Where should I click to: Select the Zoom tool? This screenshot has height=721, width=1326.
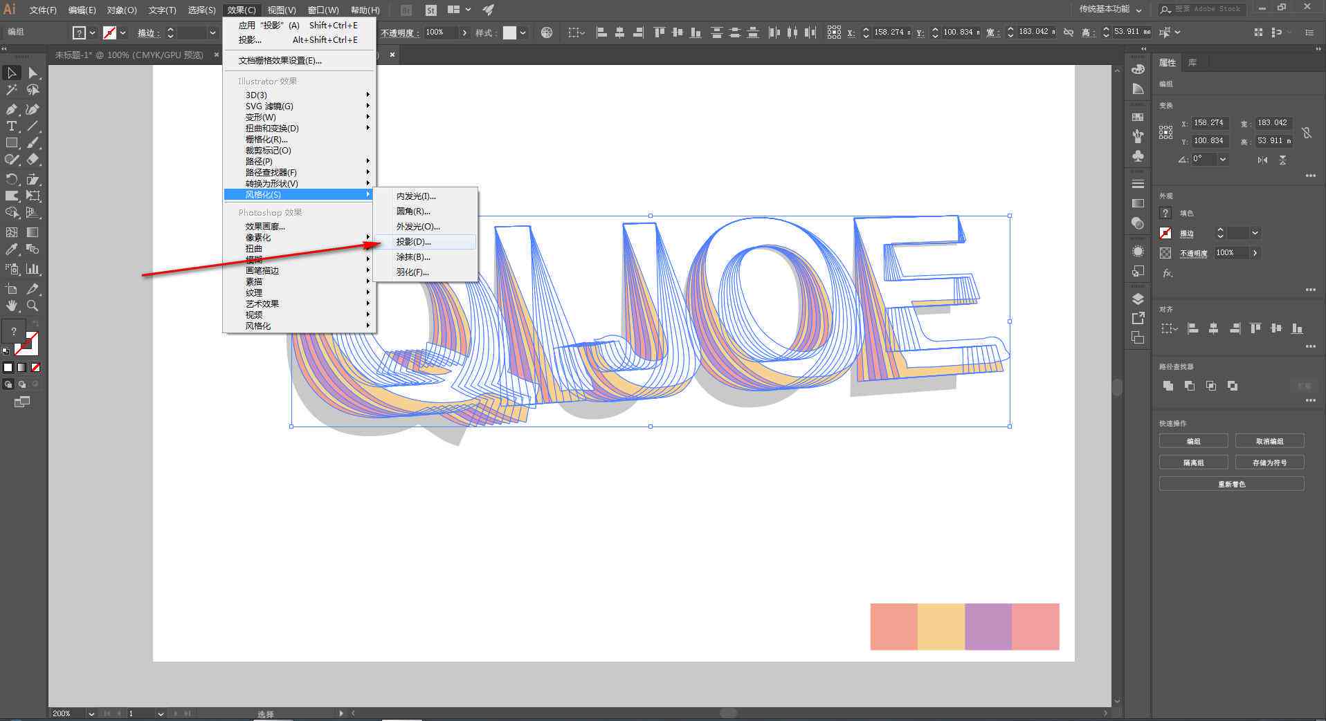pos(33,306)
